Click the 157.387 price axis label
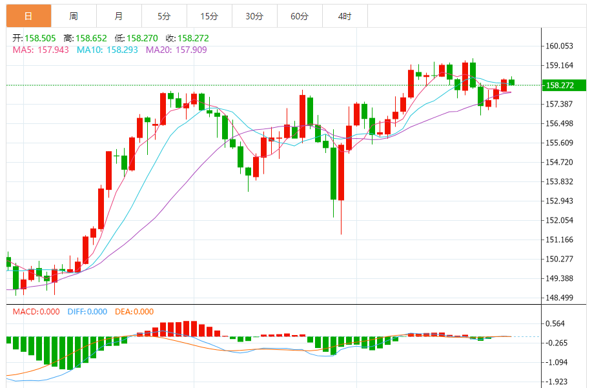This screenshot has height=388, width=592. pyautogui.click(x=560, y=104)
